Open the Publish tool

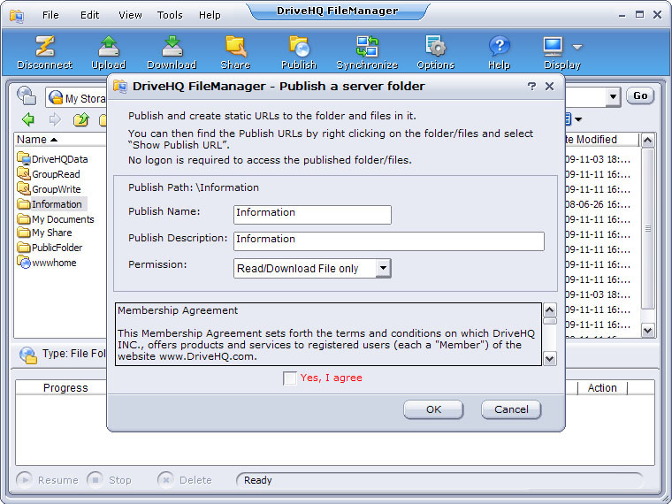299,52
